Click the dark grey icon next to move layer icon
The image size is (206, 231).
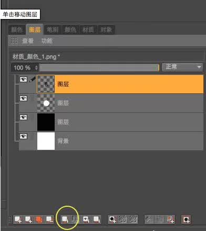75,219
